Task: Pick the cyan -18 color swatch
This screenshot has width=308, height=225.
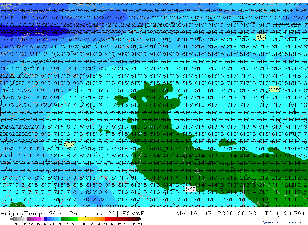Action: (59, 219)
